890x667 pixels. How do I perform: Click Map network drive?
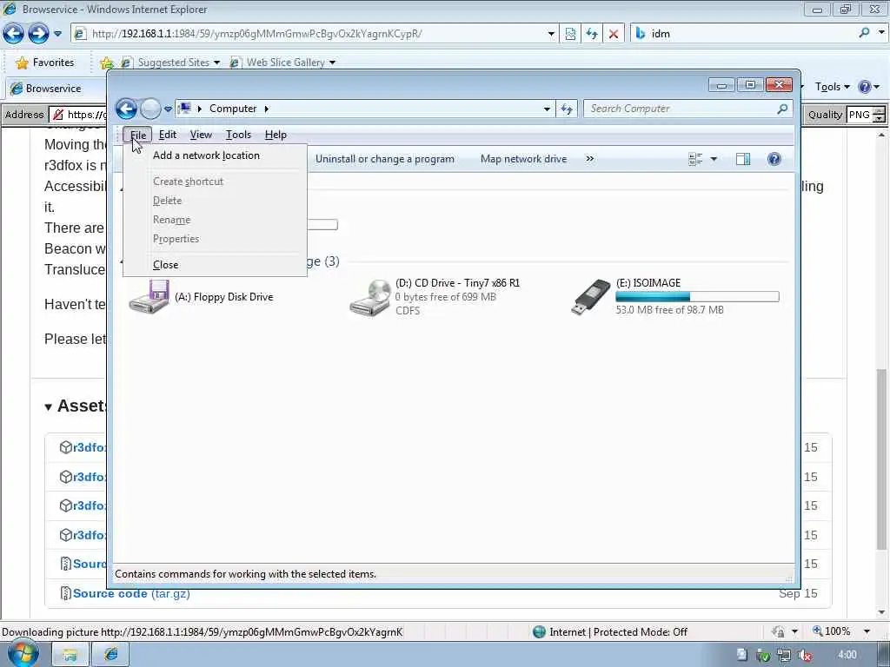click(x=523, y=160)
